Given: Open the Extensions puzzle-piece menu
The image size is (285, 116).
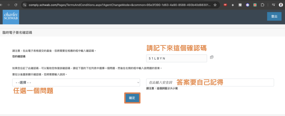Looking at the screenshot, I should [262, 5].
